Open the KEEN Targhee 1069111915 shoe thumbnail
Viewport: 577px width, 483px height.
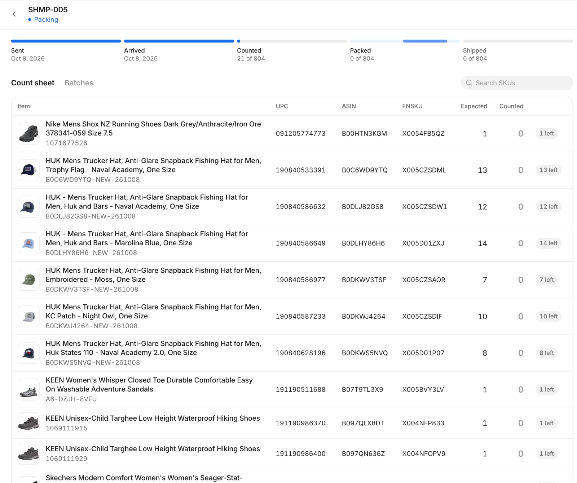(28, 423)
